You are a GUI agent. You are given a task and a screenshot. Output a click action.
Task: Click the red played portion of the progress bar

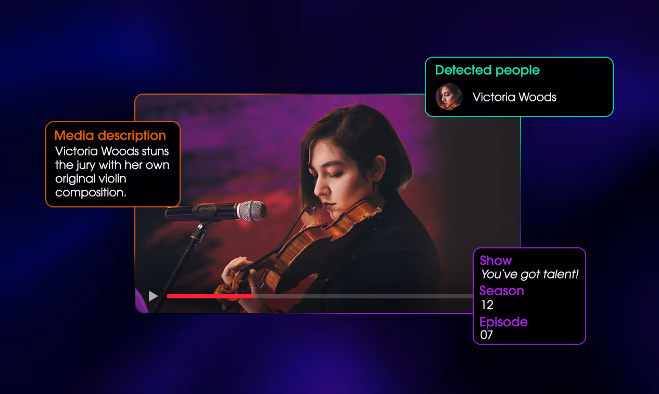point(210,296)
